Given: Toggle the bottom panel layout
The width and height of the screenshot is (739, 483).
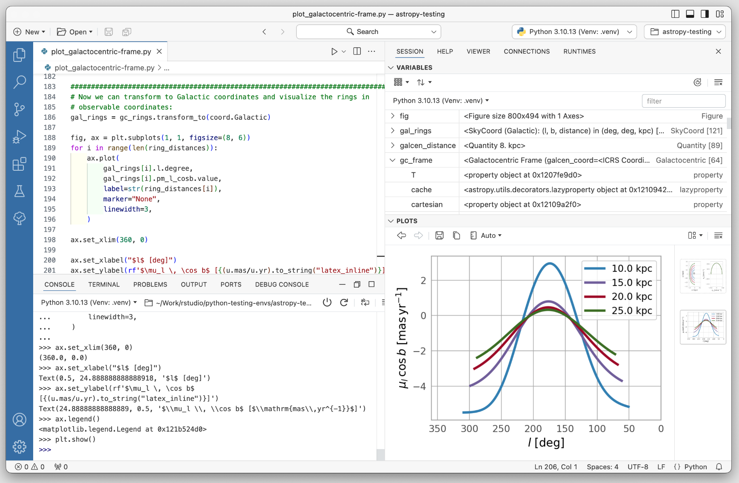Looking at the screenshot, I should pos(690,14).
